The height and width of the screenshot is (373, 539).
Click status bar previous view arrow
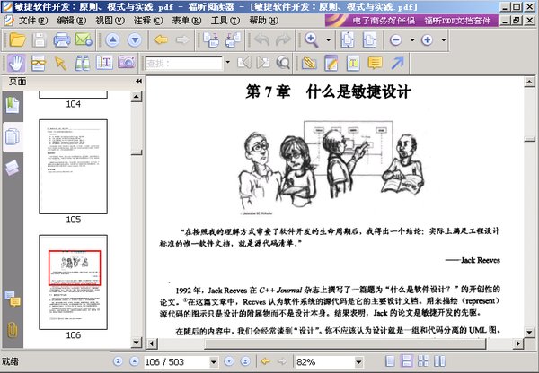[265, 361]
